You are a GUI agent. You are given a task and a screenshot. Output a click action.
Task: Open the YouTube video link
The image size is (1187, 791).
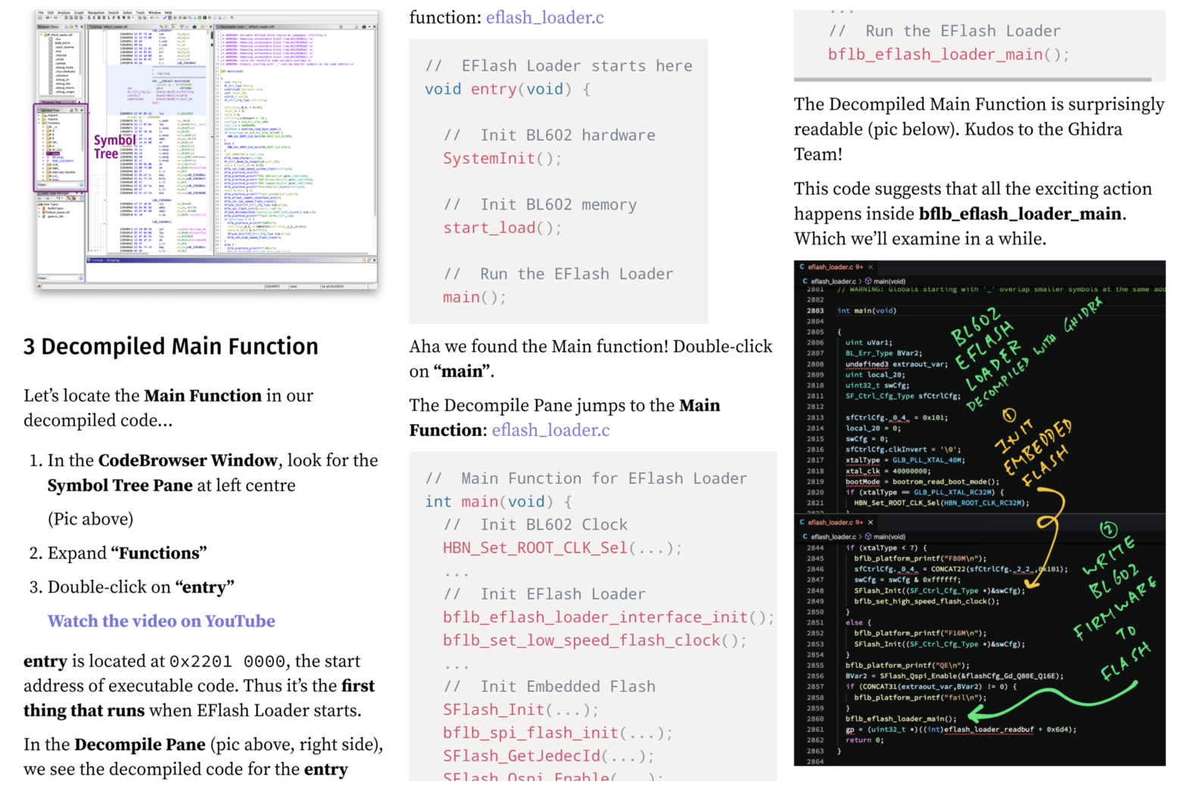161,621
